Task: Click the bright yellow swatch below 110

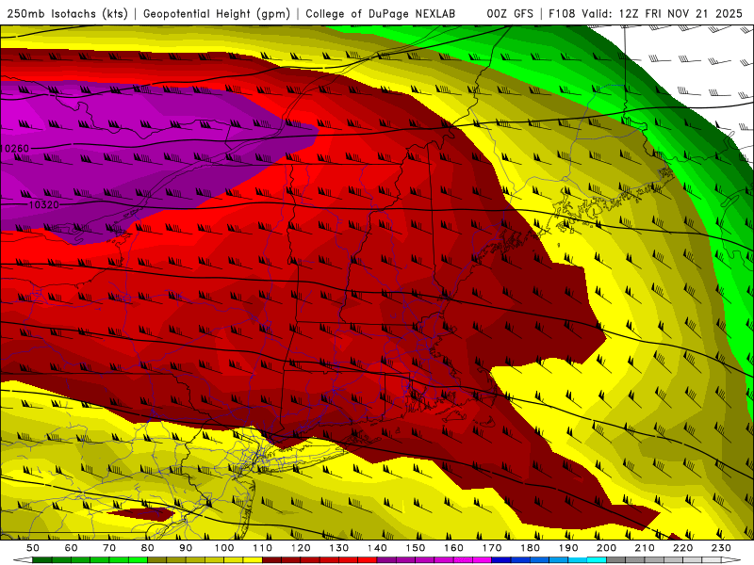Action: pyautogui.click(x=253, y=559)
